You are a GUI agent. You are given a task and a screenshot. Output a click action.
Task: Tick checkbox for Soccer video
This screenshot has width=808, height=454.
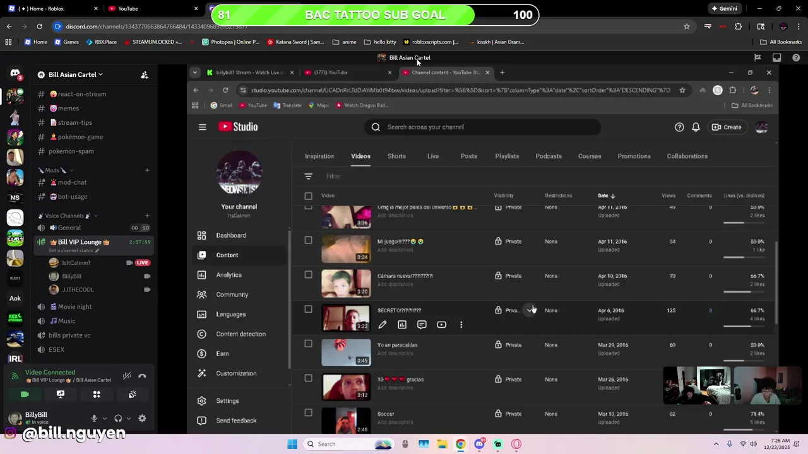click(x=308, y=412)
